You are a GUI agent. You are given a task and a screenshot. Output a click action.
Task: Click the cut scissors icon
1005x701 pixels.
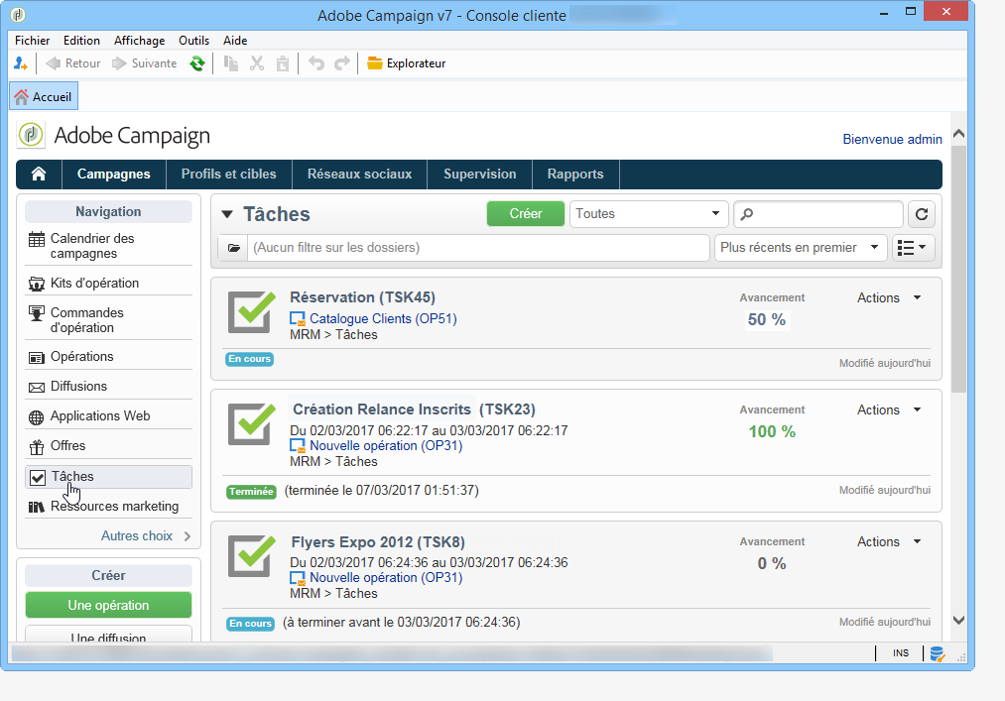[x=257, y=63]
